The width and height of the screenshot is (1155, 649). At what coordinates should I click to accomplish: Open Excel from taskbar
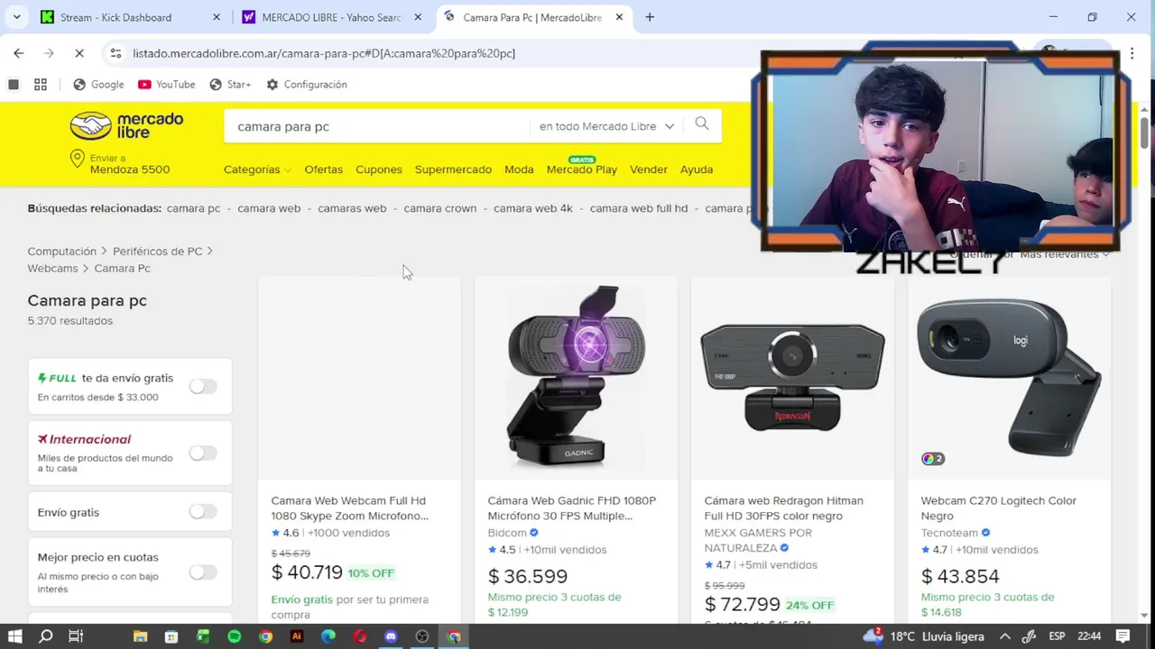pos(203,636)
